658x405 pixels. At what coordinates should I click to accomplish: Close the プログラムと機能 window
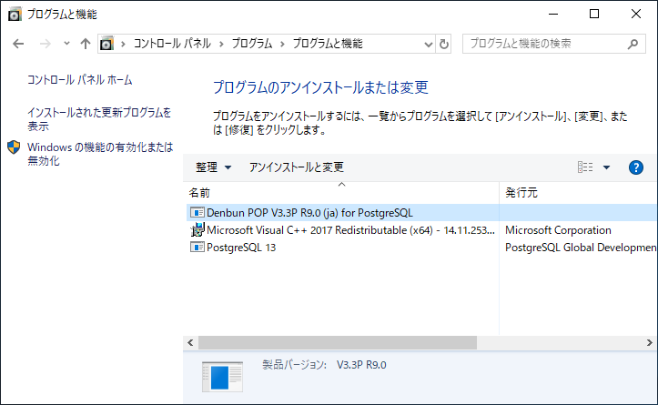(636, 14)
